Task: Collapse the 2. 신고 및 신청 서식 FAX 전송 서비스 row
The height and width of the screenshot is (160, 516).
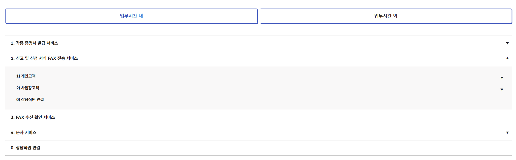Action: [258, 58]
